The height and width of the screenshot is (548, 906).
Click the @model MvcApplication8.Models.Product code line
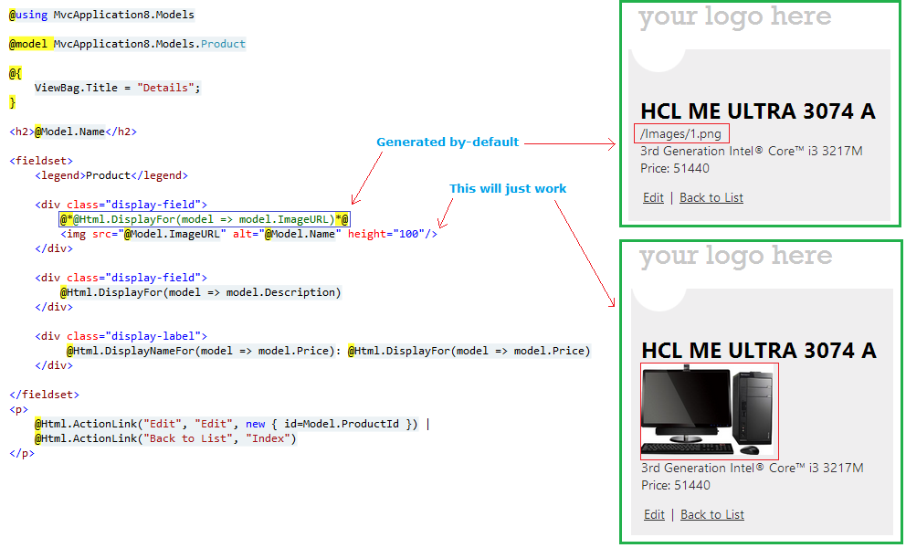(x=127, y=44)
